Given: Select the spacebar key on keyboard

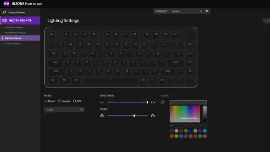Looking at the screenshot, I should tap(110, 81).
